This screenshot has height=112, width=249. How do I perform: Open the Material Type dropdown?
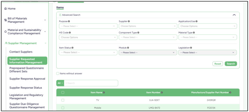208,37
